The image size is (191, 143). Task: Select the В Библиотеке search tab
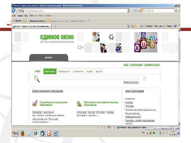click(x=64, y=71)
